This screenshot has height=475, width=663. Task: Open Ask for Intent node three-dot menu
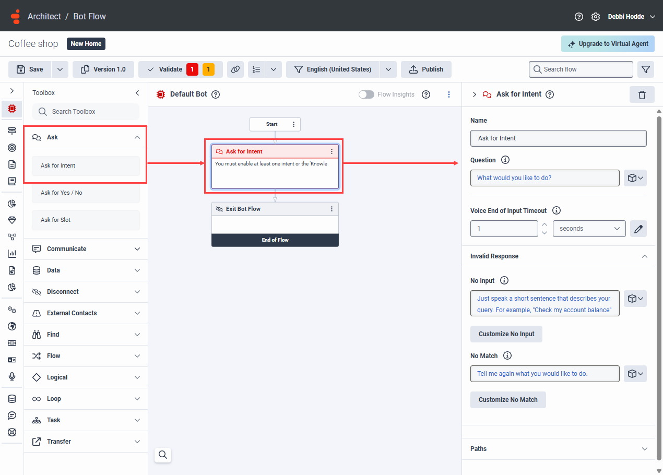pyautogui.click(x=331, y=151)
